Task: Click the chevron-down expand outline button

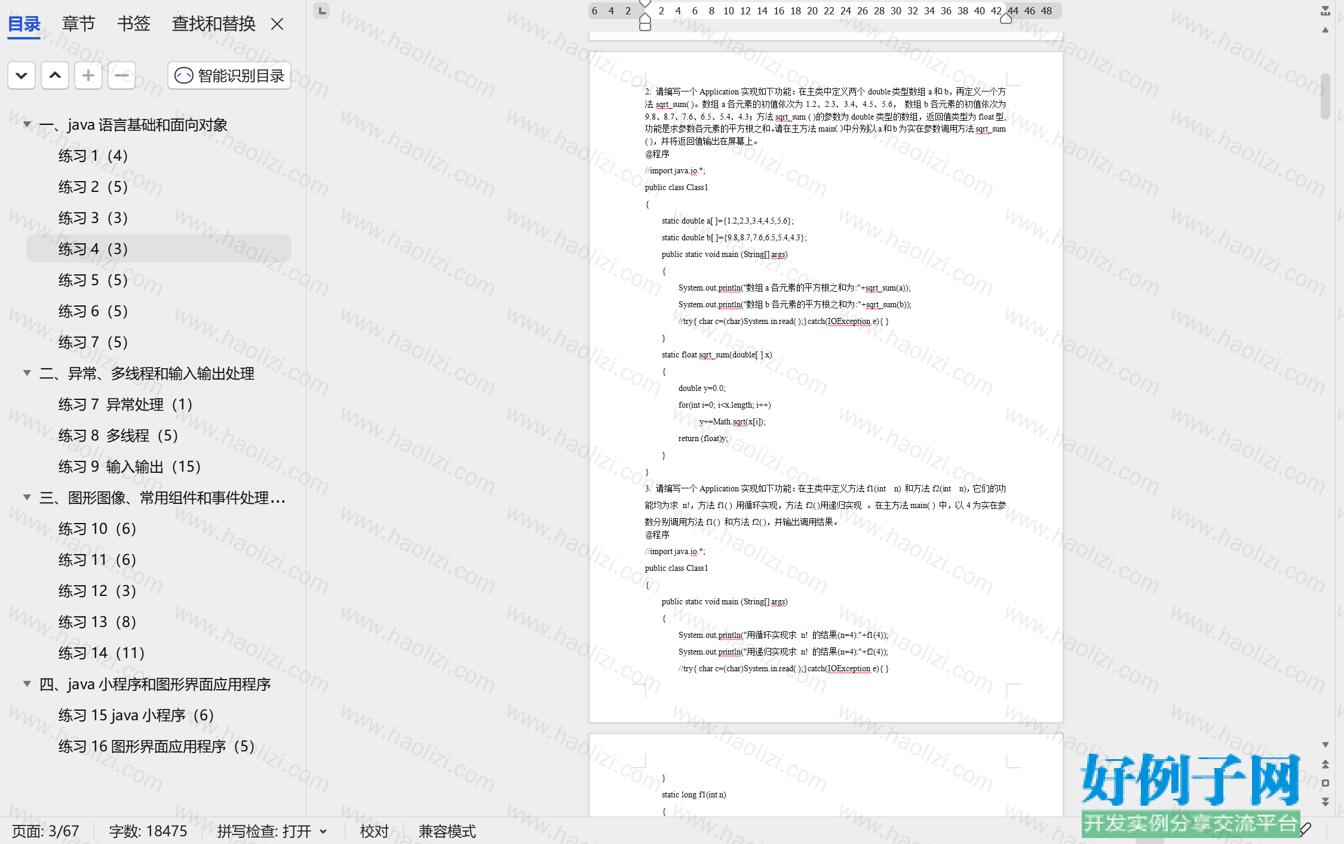Action: 22,75
